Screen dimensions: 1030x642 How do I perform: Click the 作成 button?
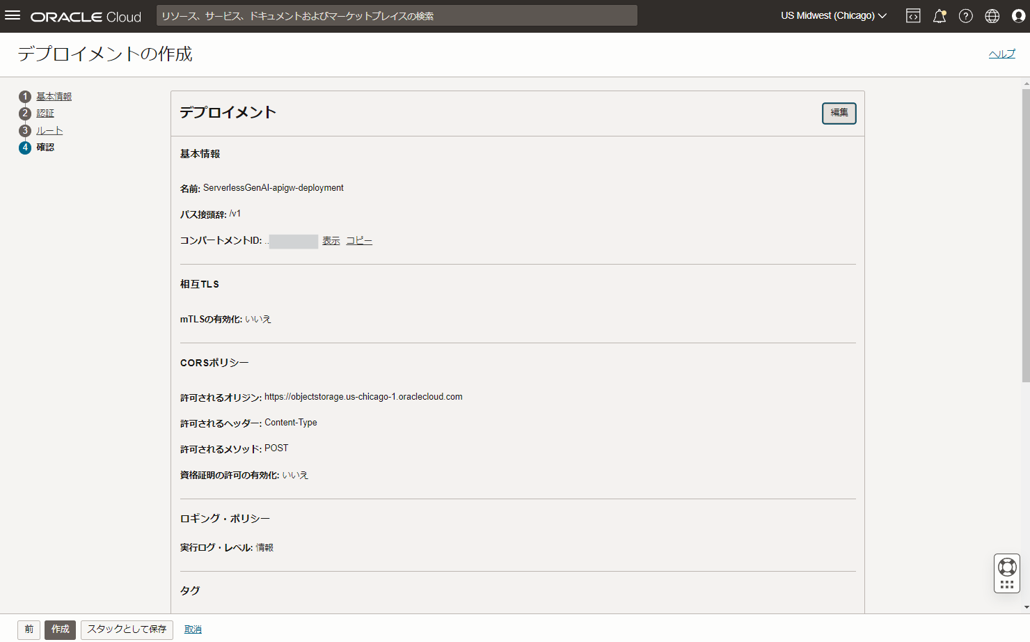[61, 629]
